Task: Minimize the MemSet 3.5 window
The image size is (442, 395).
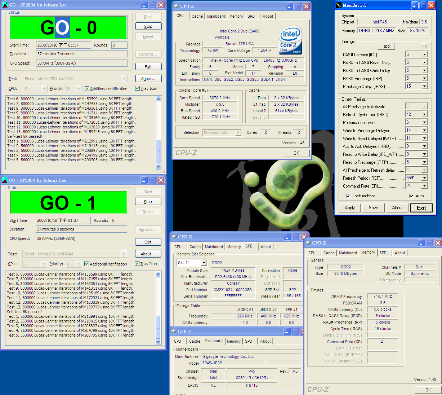Action: [x=415, y=5]
